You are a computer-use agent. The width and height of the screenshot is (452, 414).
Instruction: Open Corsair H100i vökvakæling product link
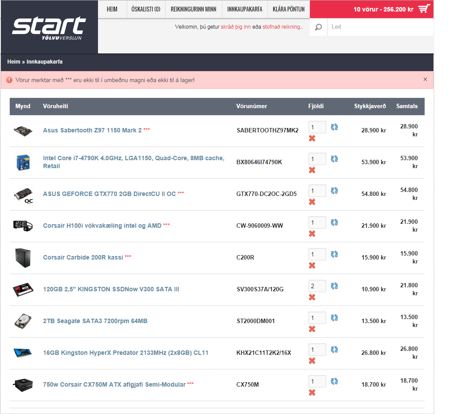(102, 226)
